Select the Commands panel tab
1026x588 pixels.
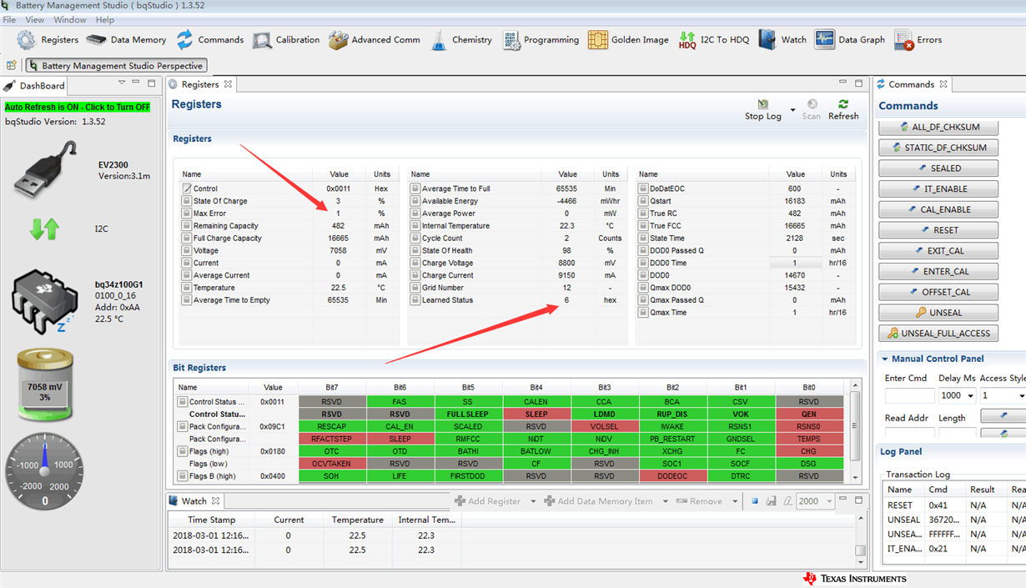point(912,84)
